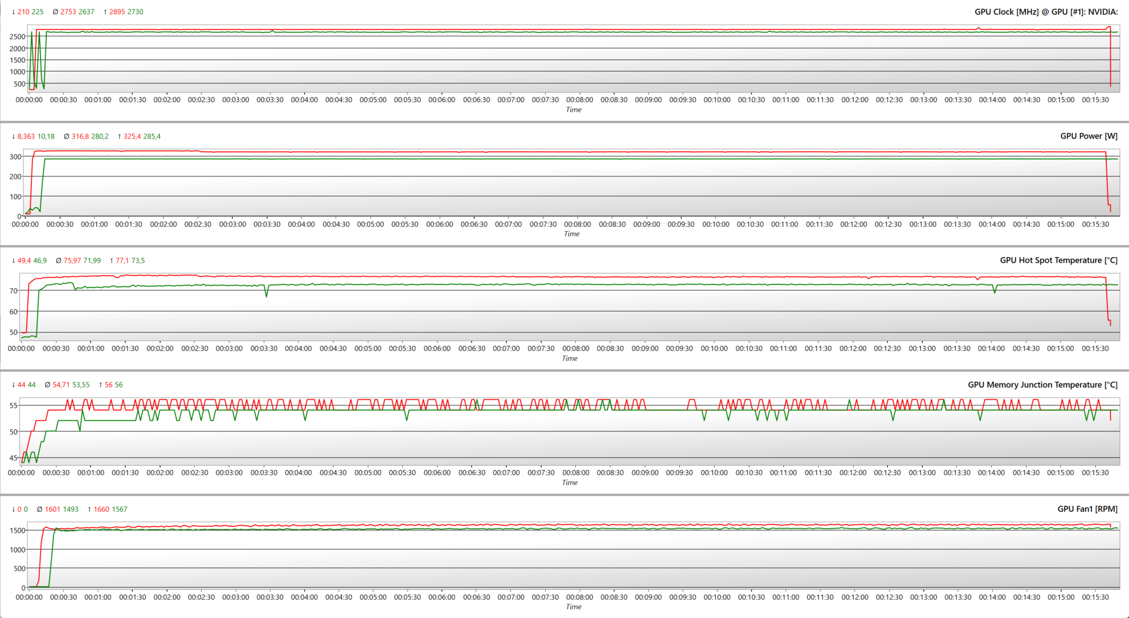Screen dimensions: 1129x618
Task: Click the green minimum value 46,9 for Hot Spot
Action: (x=40, y=260)
